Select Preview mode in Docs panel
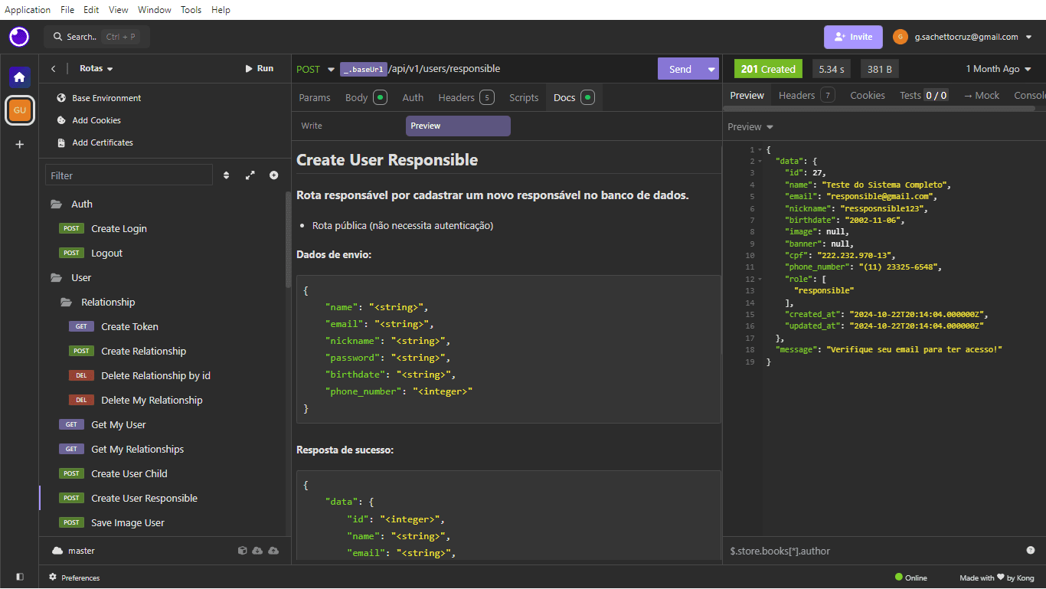Viewport: 1046px width, 589px height. (457, 126)
